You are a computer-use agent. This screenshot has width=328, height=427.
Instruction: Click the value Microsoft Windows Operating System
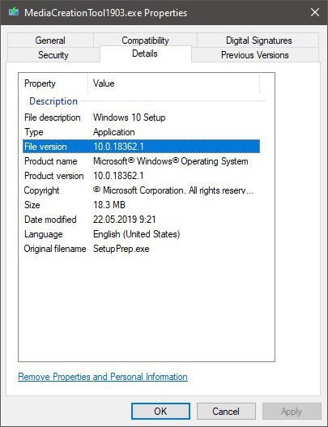point(171,161)
